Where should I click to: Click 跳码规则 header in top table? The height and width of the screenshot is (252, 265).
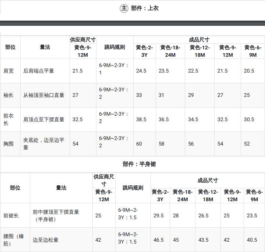(x=114, y=47)
